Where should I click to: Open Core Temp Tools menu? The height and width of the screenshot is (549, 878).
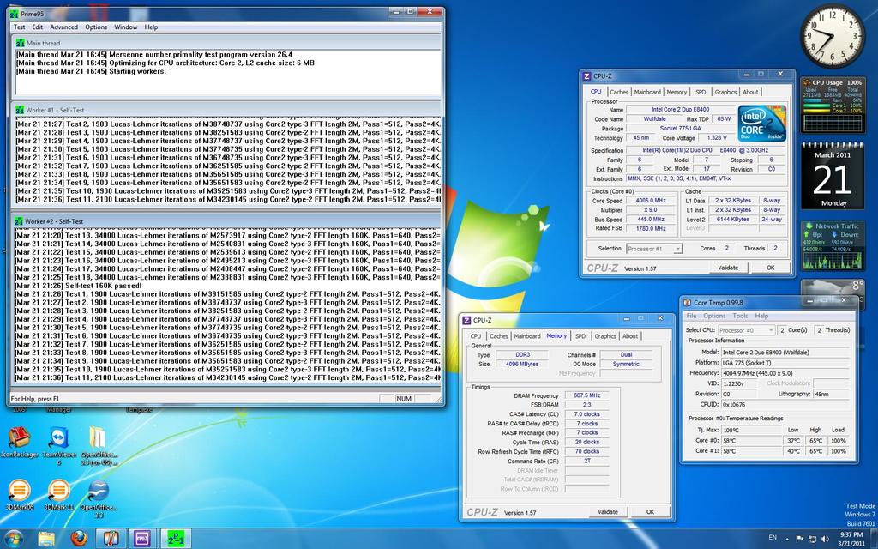pos(740,316)
